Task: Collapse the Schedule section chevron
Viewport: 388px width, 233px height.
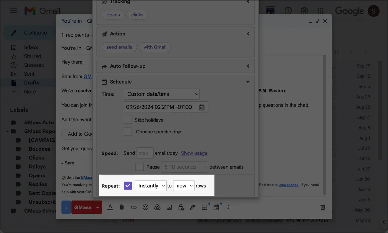Action: 248,82
